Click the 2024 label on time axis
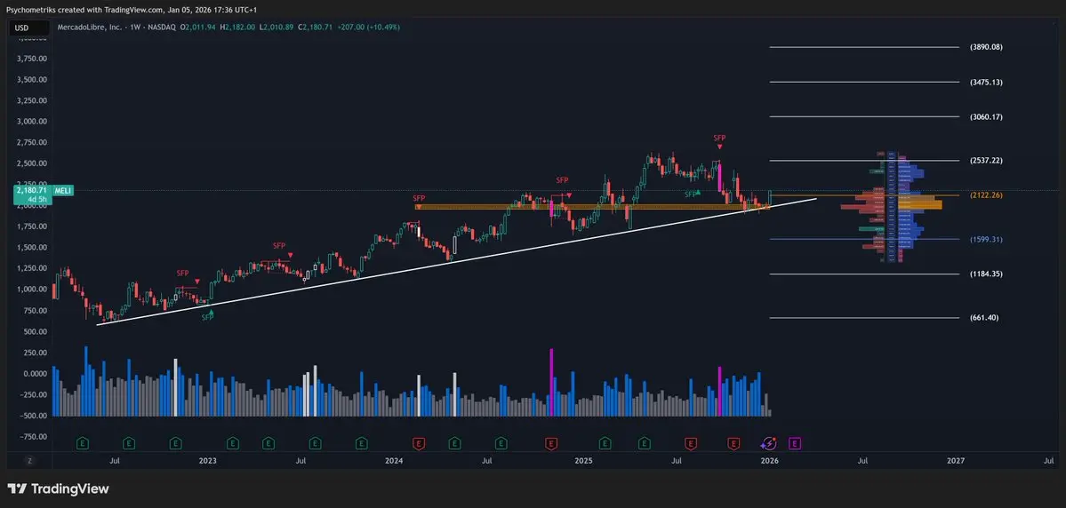1066x508 pixels. (394, 460)
